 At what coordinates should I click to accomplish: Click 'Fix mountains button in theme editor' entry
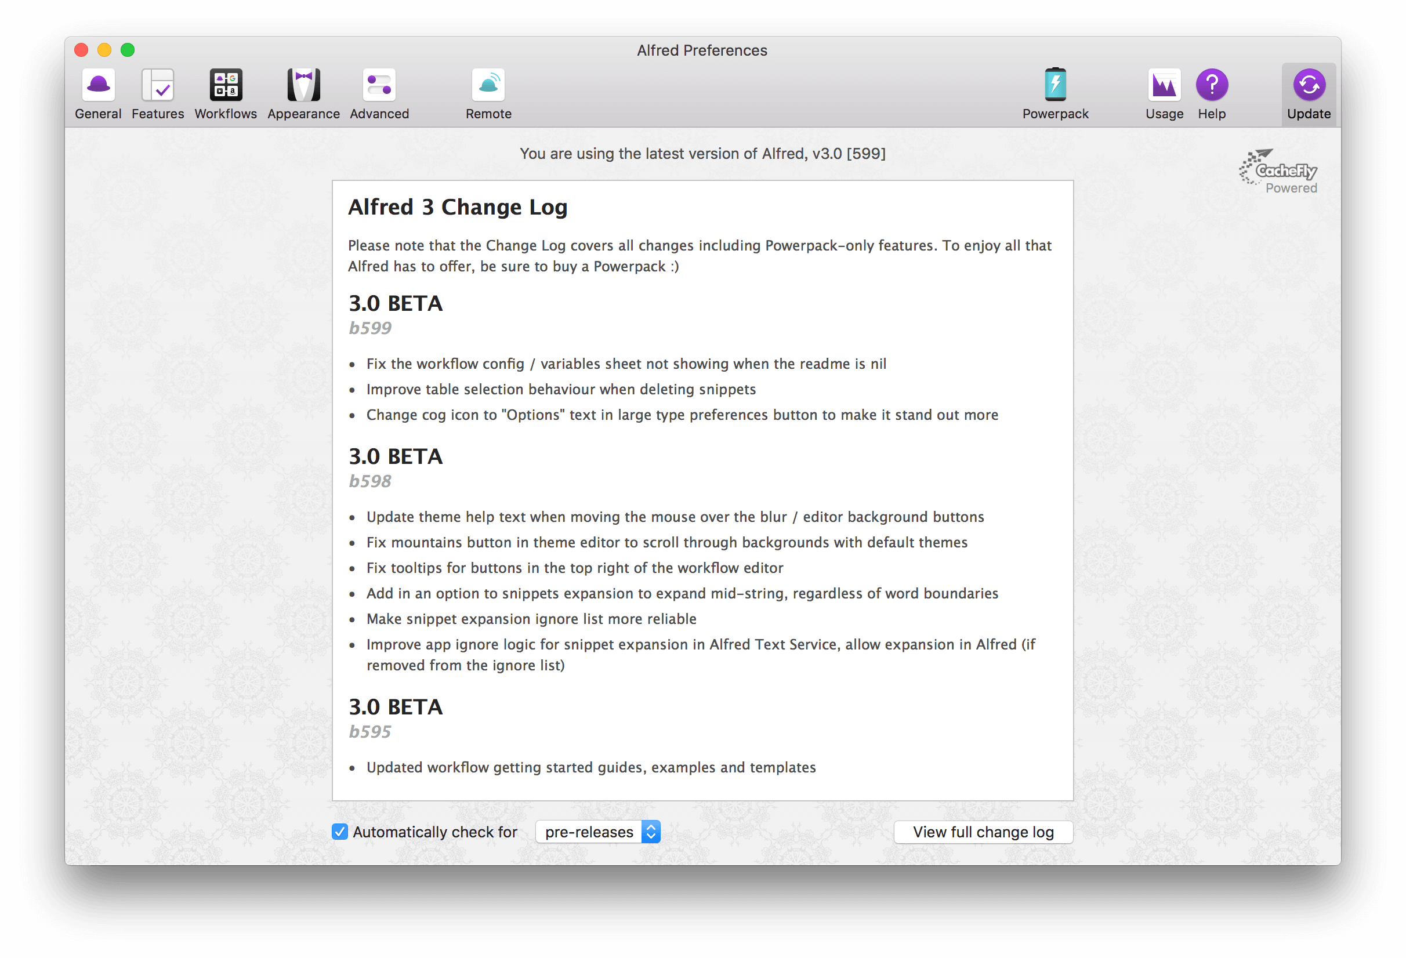click(x=666, y=542)
